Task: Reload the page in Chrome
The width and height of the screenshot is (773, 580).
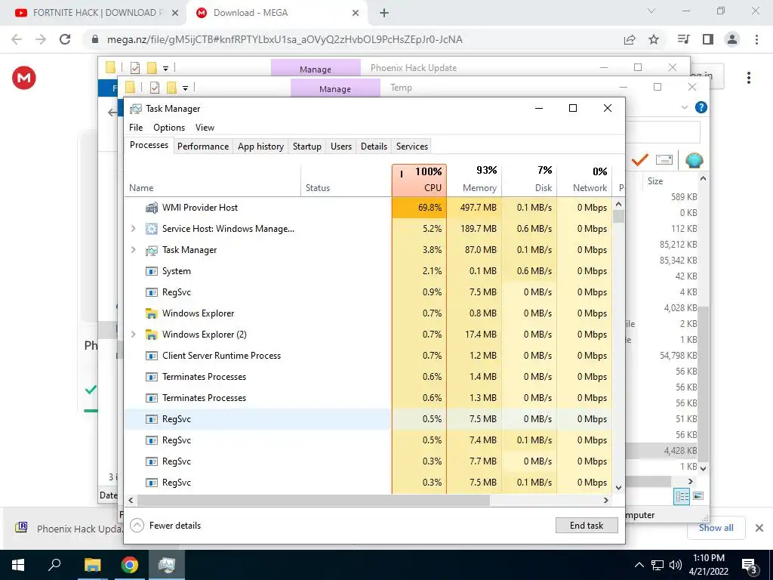Action: (65, 39)
